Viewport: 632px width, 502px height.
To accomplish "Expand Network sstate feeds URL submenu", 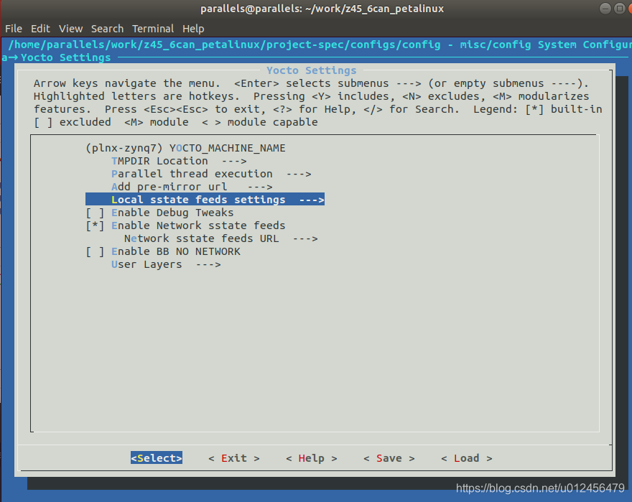I will coord(221,238).
